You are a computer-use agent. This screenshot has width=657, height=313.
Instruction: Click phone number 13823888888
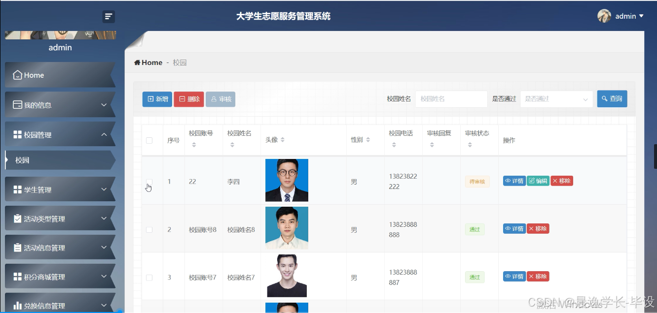click(x=403, y=229)
